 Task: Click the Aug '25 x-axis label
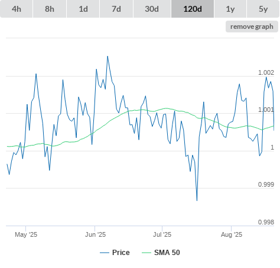tap(232, 234)
